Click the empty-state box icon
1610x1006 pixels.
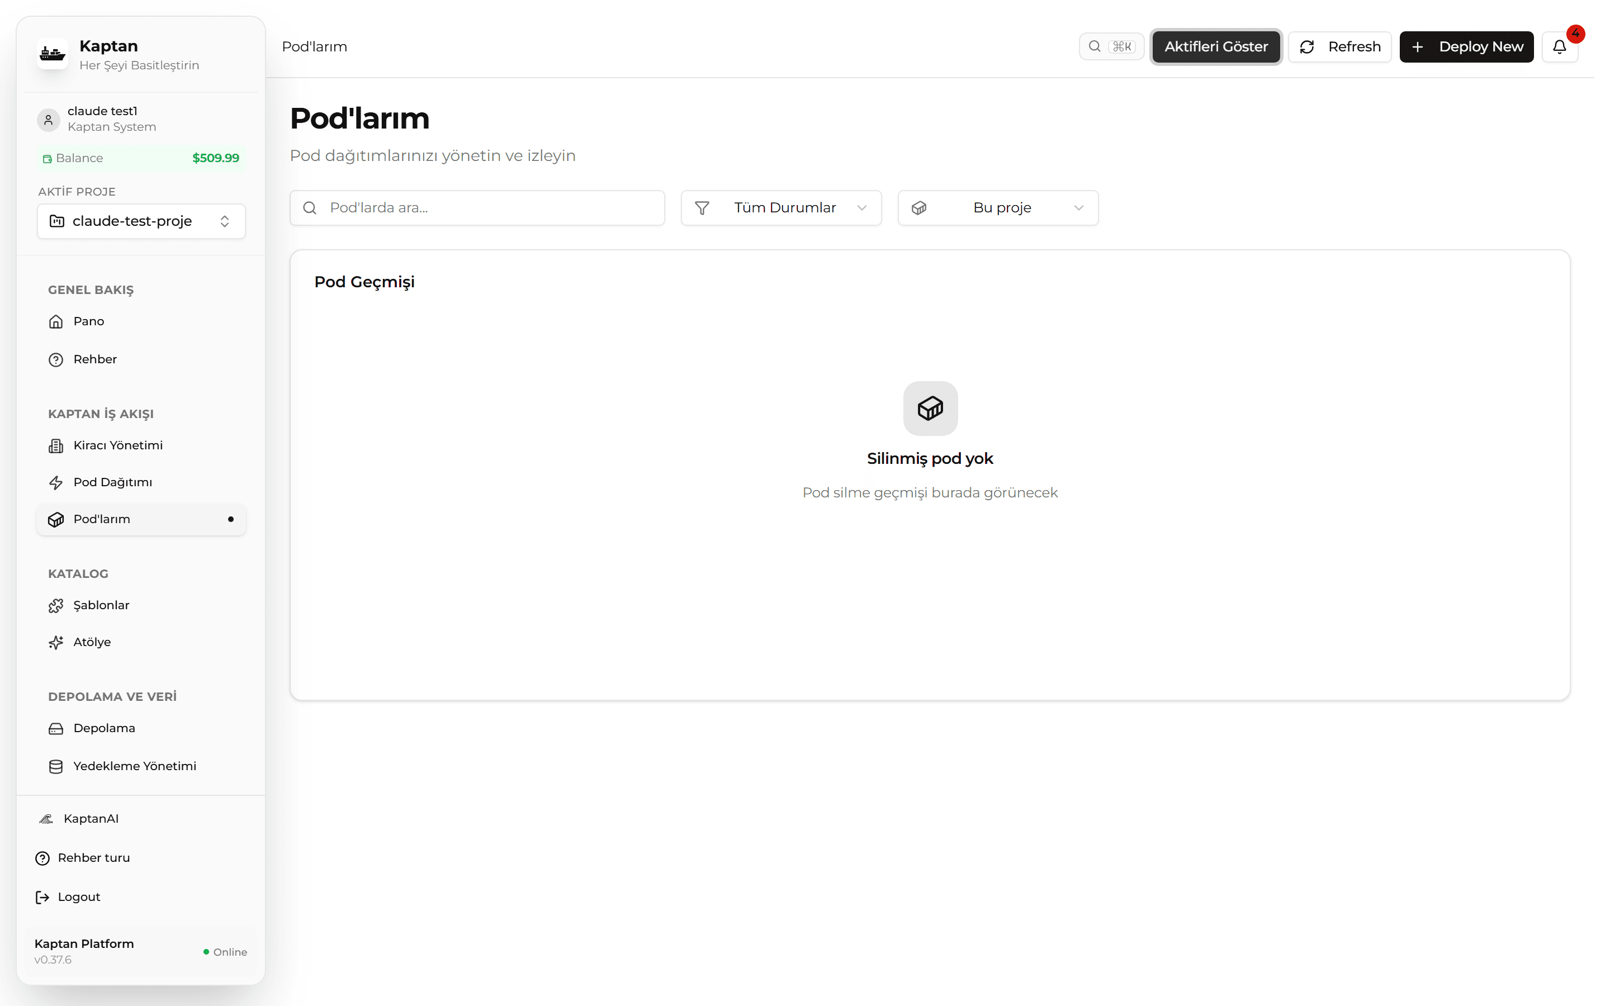pyautogui.click(x=930, y=408)
